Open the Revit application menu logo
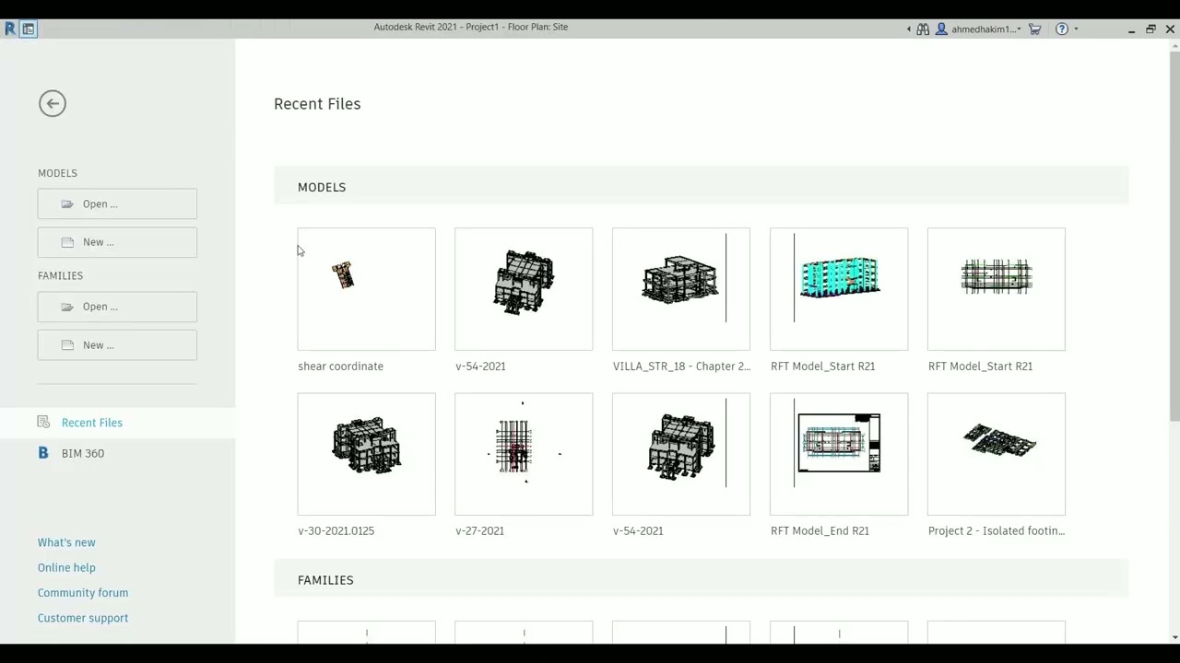1180x663 pixels. pyautogui.click(x=10, y=29)
